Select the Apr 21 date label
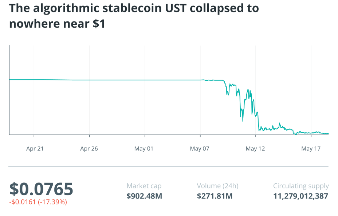Image resolution: width=338 pixels, height=216 pixels. [35, 149]
